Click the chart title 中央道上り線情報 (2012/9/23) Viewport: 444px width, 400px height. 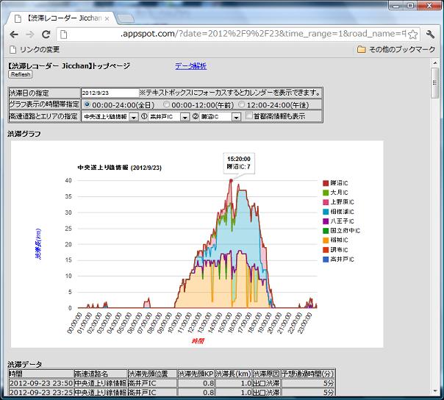point(120,168)
